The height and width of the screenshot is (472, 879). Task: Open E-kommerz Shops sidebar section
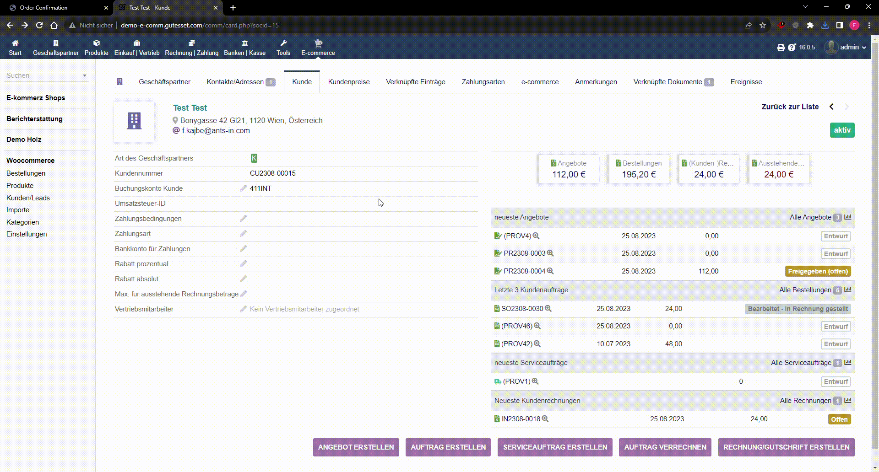click(x=36, y=98)
